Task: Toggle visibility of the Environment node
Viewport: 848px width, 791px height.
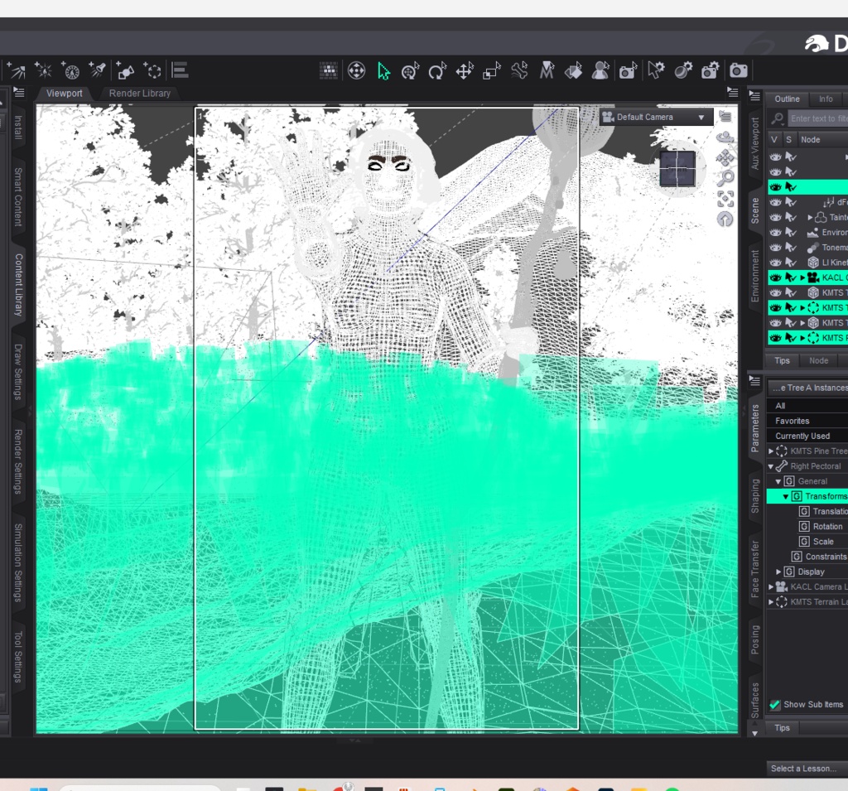Action: pyautogui.click(x=775, y=232)
